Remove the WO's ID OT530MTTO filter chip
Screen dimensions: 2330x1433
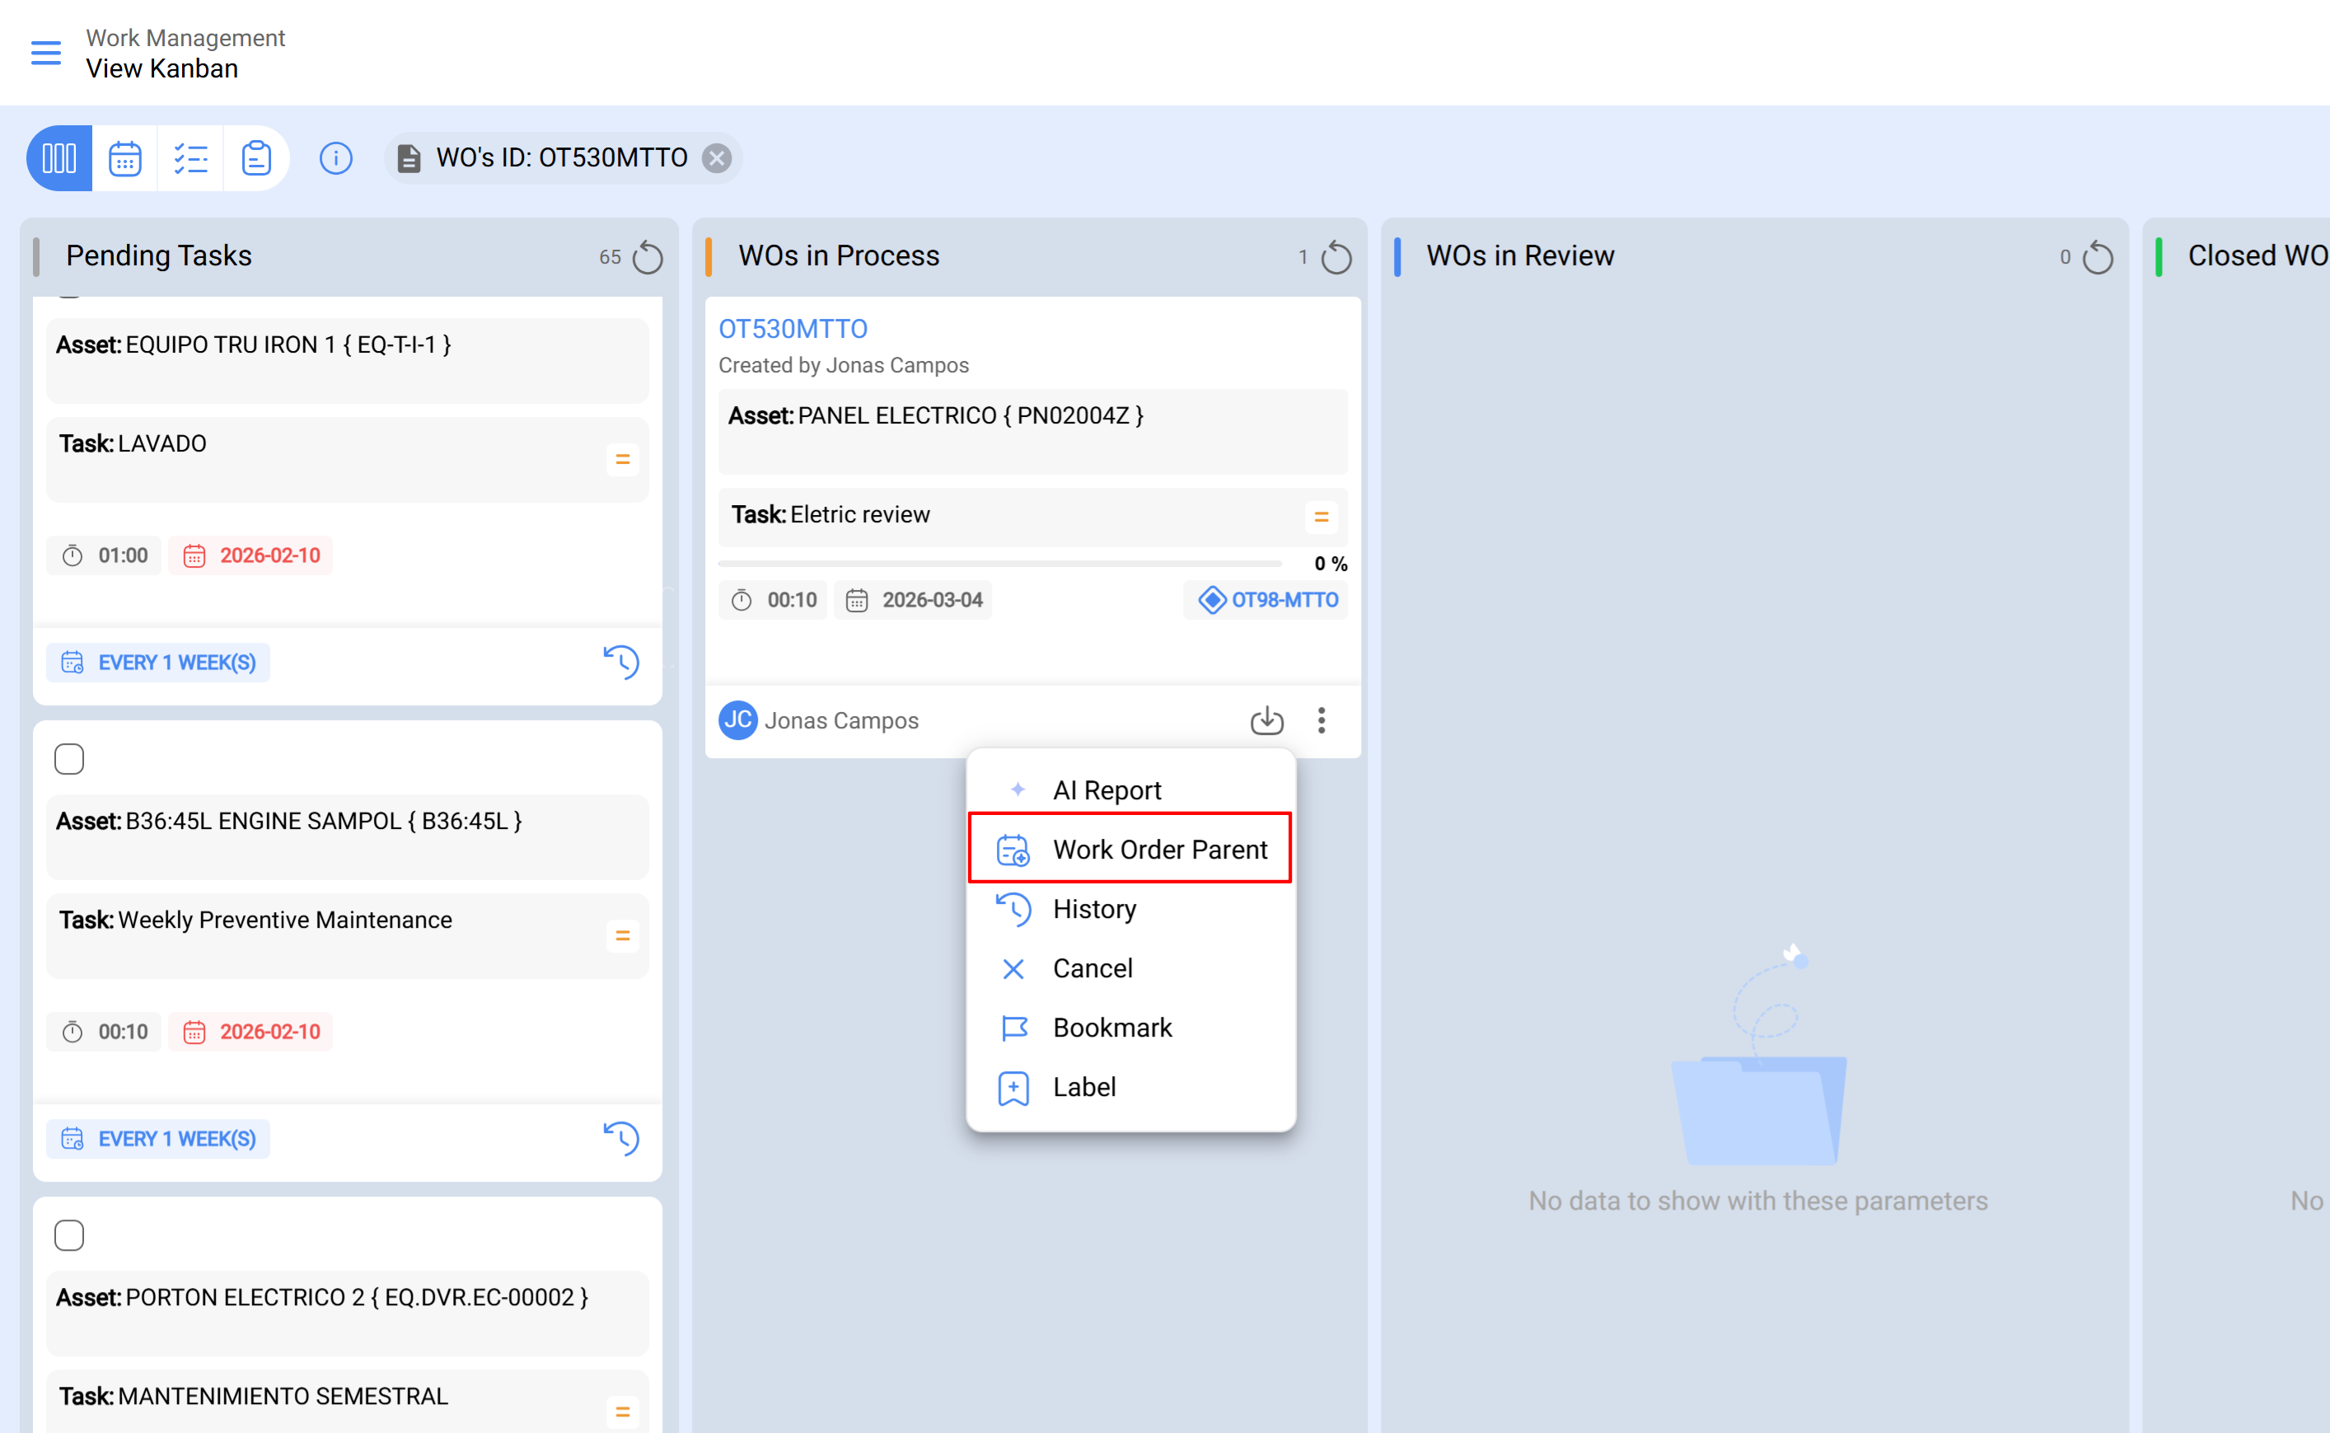tap(718, 158)
